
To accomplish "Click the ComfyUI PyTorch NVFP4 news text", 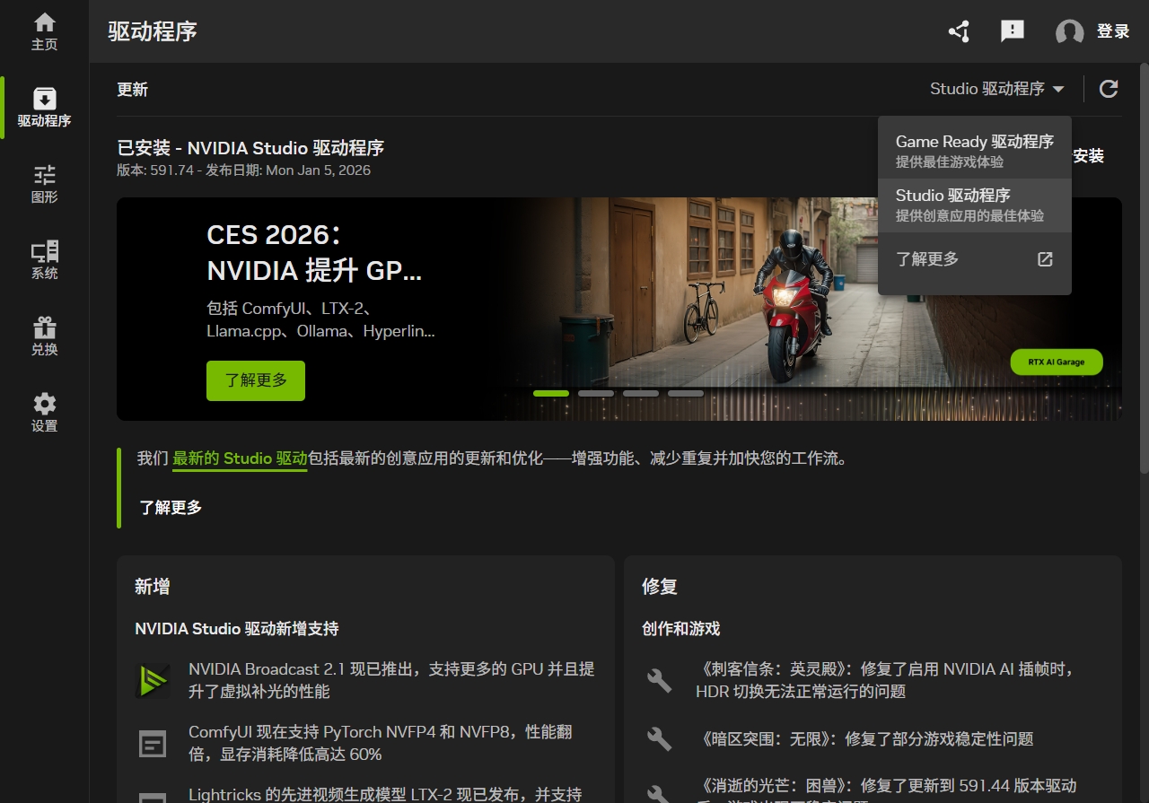I will click(x=381, y=744).
